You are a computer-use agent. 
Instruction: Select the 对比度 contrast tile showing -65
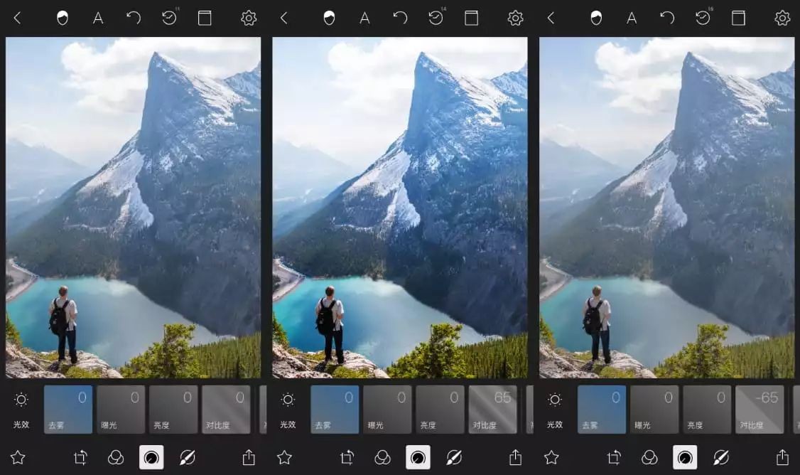point(760,410)
